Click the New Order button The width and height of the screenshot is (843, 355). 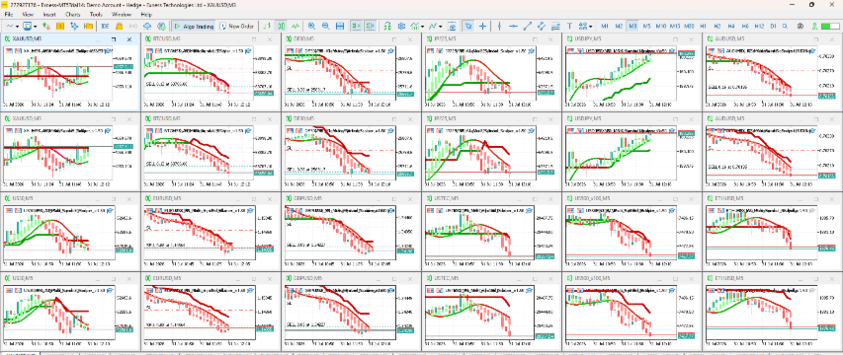[236, 26]
